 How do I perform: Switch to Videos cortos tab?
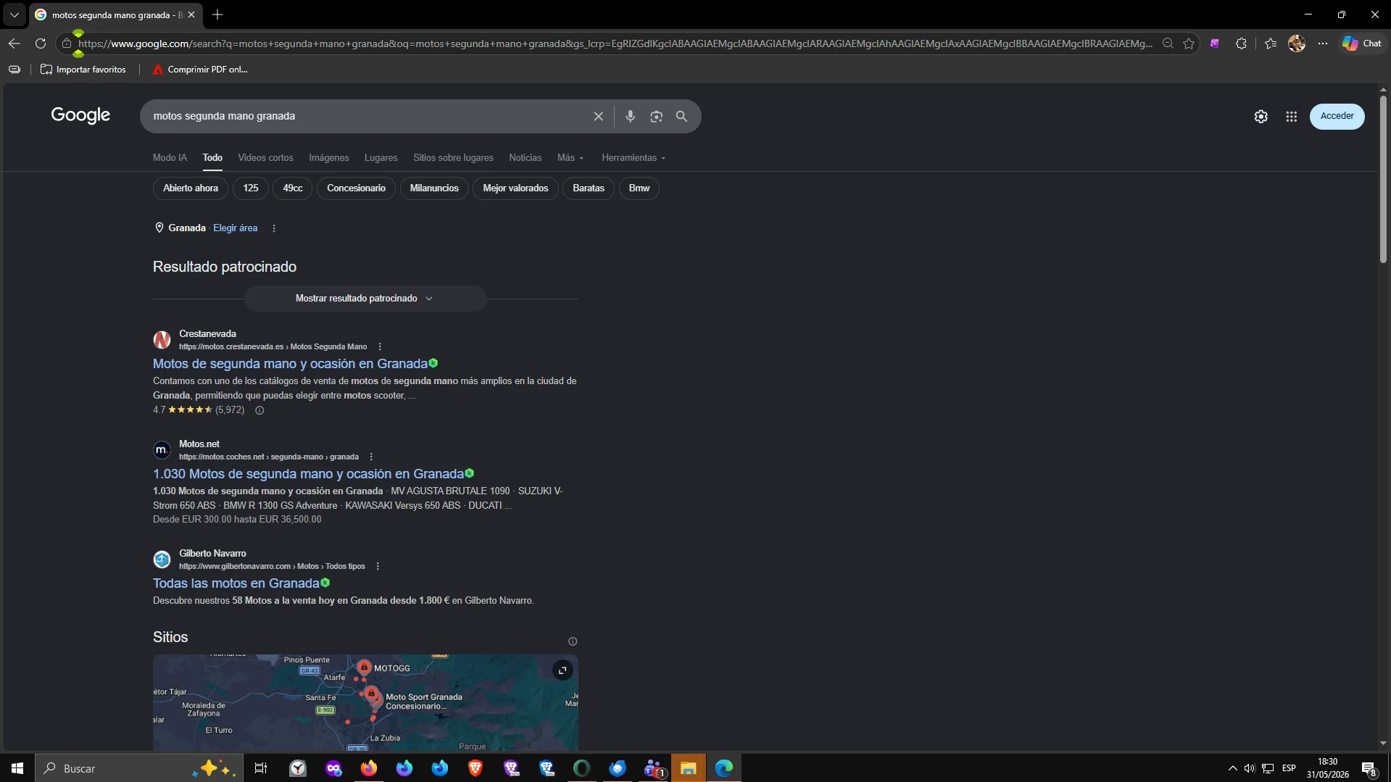(x=265, y=158)
